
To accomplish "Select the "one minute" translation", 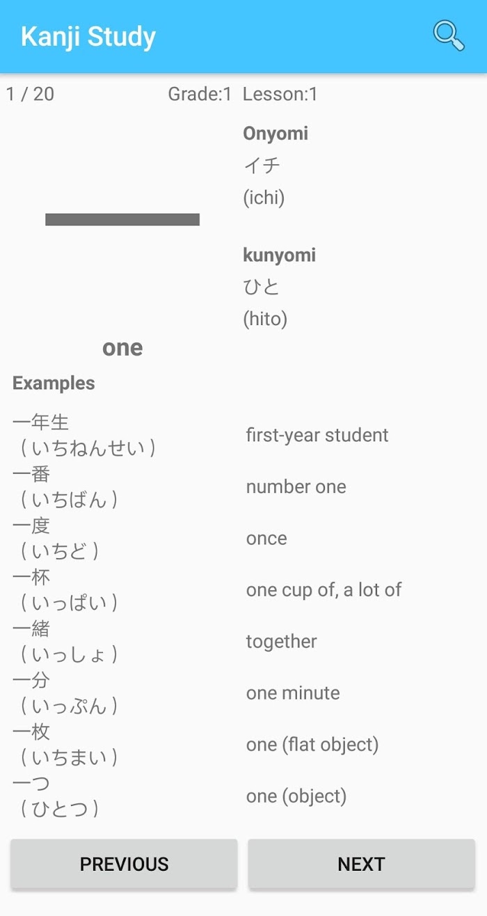I will pyautogui.click(x=293, y=693).
